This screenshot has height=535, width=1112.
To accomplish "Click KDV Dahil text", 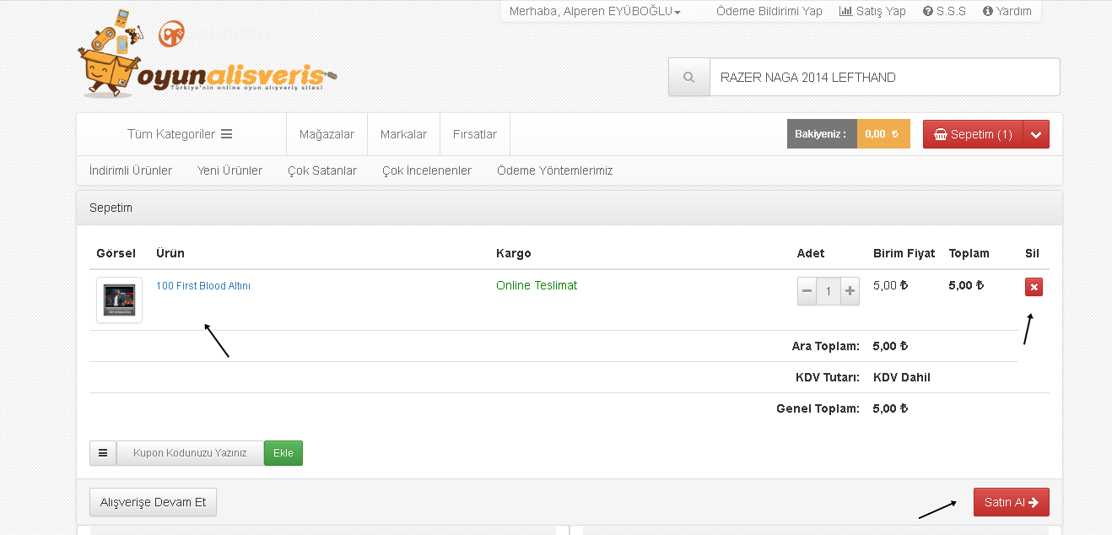I will pos(902,377).
